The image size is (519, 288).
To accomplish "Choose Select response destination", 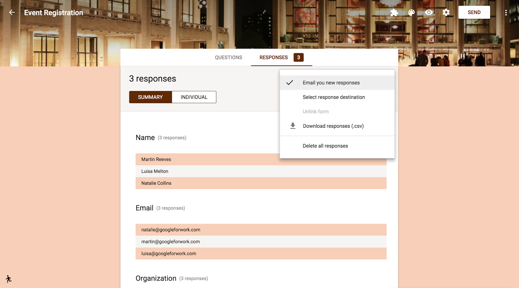I will click(x=337, y=97).
